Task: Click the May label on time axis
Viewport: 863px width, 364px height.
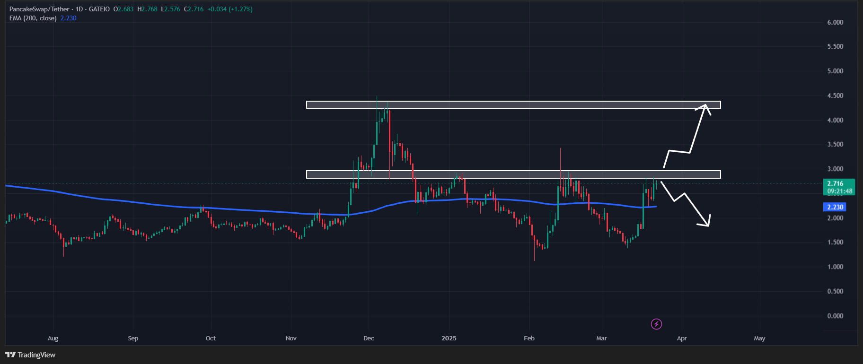Action: pos(759,338)
